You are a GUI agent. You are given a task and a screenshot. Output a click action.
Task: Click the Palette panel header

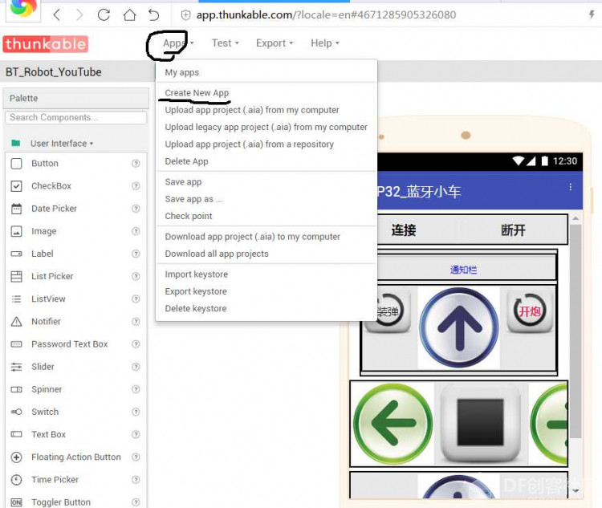point(76,98)
